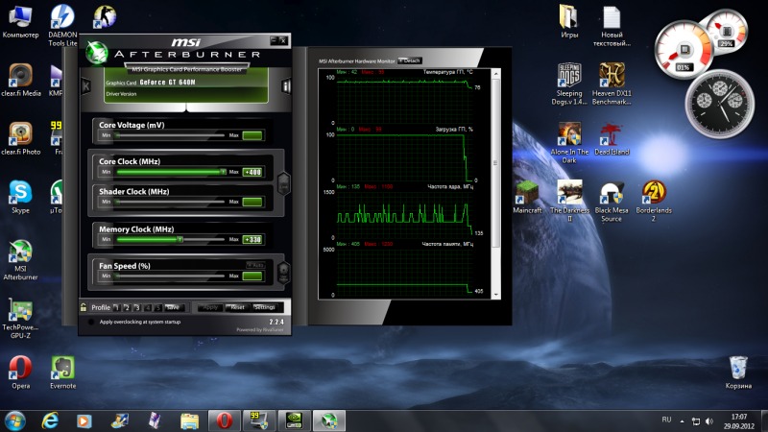Click the Link clocks hexagon button
The width and height of the screenshot is (768, 432).
[283, 183]
